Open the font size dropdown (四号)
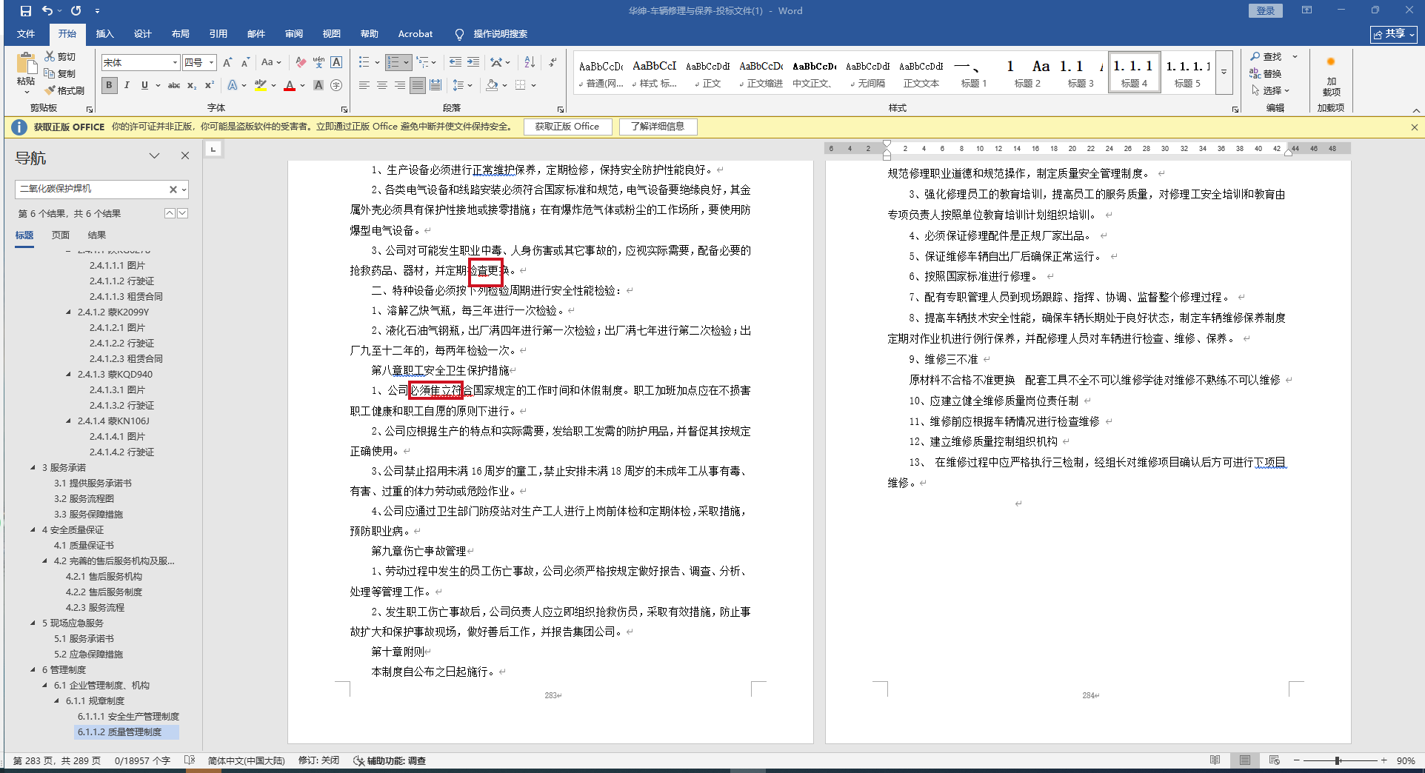 (x=211, y=63)
